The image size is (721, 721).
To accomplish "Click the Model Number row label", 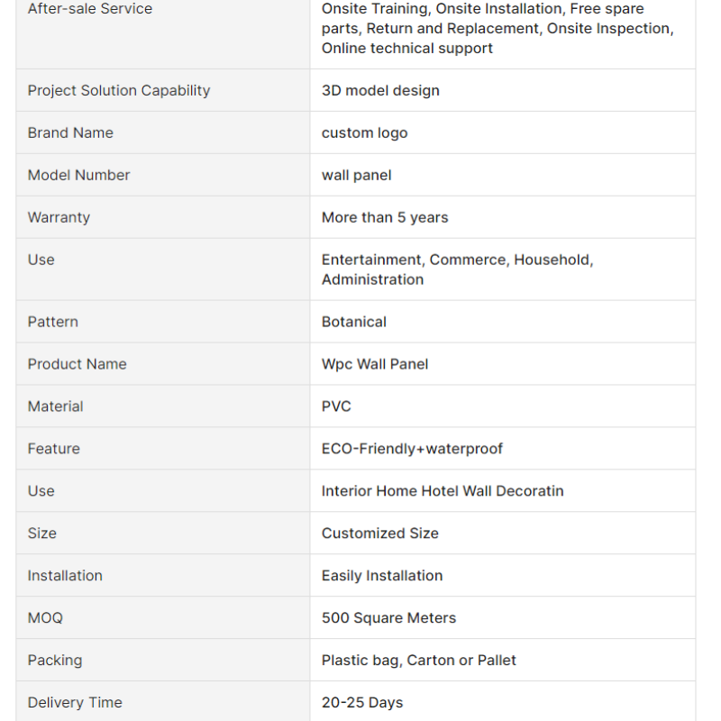I will coord(78,175).
